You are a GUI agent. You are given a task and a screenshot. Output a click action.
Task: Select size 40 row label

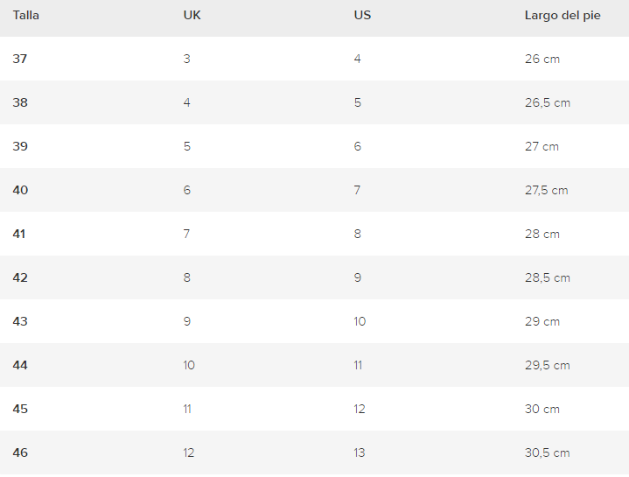[x=20, y=190]
